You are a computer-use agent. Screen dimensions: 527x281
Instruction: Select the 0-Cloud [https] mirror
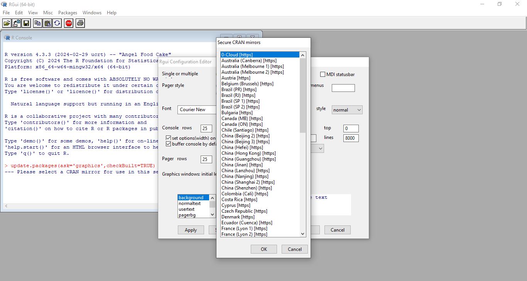[x=260, y=55]
